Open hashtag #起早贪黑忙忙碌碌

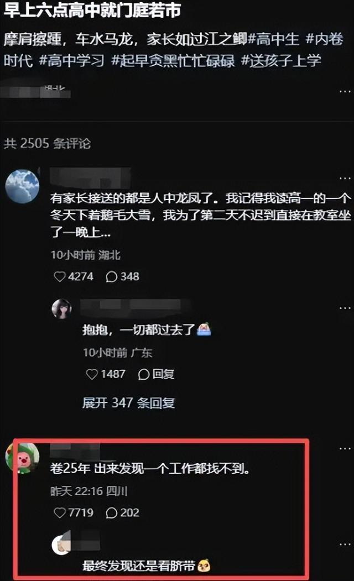click(173, 61)
